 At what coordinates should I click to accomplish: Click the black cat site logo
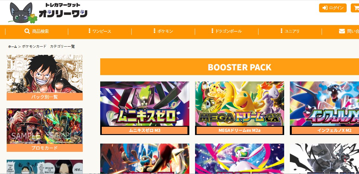pos(23,13)
